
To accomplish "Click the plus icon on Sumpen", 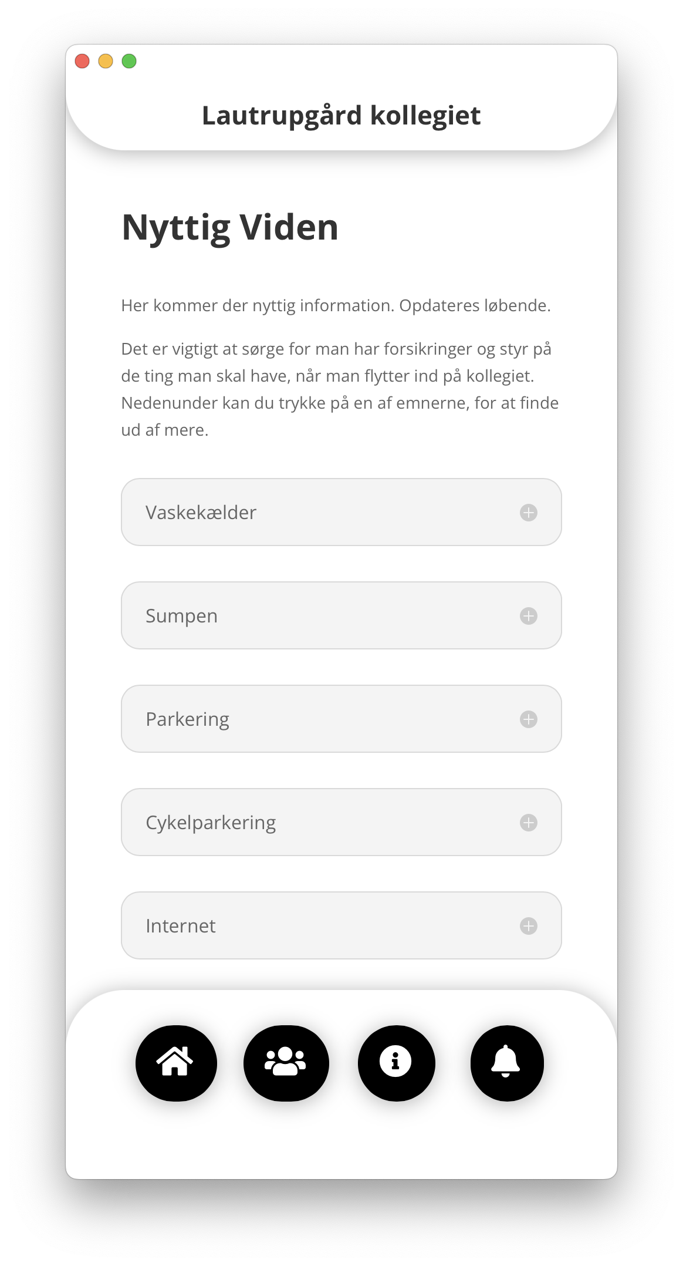I will 529,616.
